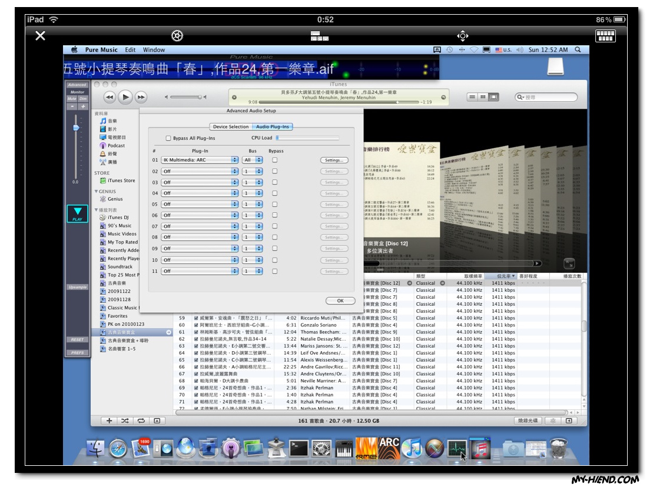Screen dimensions: 653x487
Task: Tap the pan/move crosshair icon
Action: [462, 36]
